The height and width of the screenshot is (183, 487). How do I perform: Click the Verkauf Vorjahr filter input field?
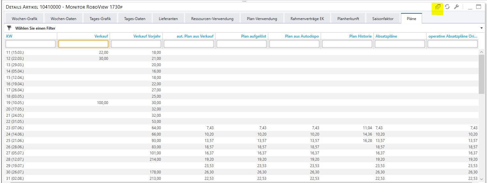pos(136,44)
